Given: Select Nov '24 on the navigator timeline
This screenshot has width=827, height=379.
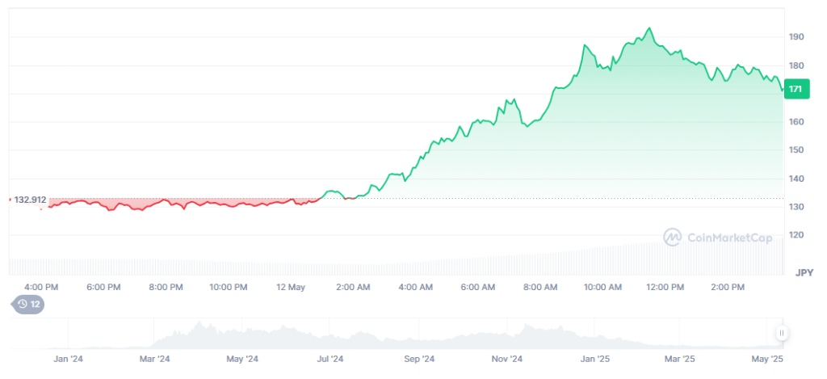Looking at the screenshot, I should pyautogui.click(x=507, y=358).
